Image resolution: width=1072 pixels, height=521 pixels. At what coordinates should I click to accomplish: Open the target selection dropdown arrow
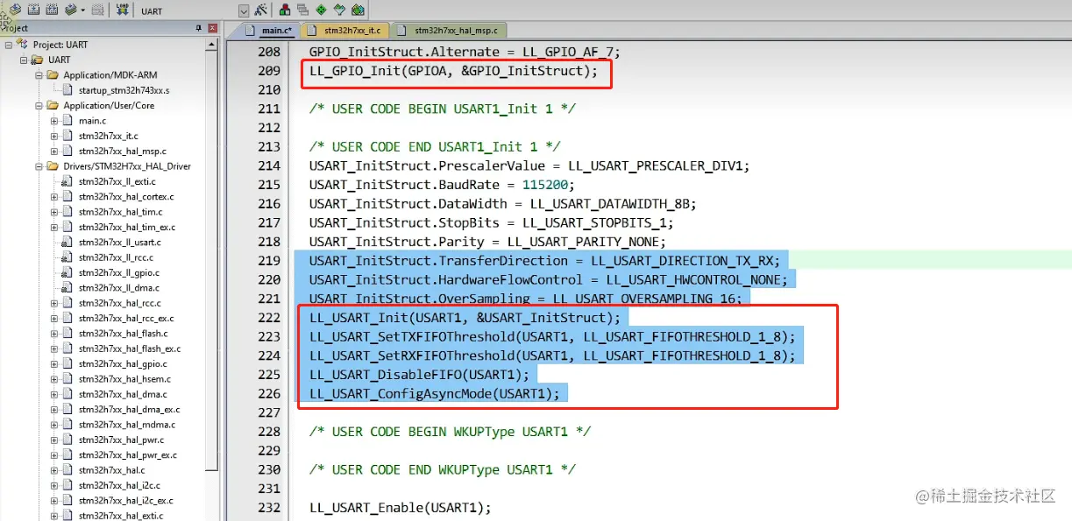pos(244,11)
